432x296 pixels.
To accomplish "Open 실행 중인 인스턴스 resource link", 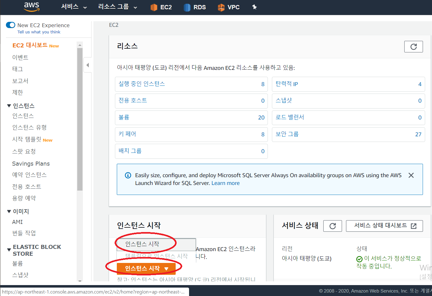I will (142, 84).
